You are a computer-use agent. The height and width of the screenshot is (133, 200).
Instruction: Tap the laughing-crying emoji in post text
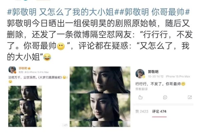pos(47,57)
